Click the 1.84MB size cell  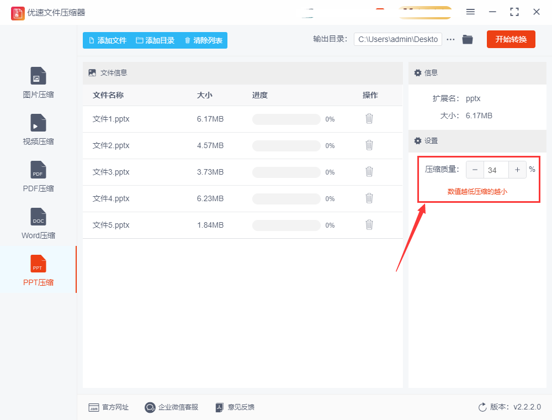[210, 225]
